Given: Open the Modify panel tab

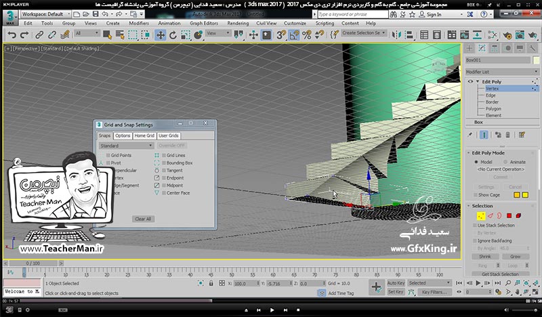Looking at the screenshot, I should click(482, 48).
